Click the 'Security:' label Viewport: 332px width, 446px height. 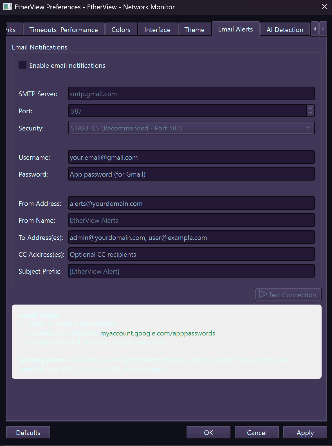31,128
